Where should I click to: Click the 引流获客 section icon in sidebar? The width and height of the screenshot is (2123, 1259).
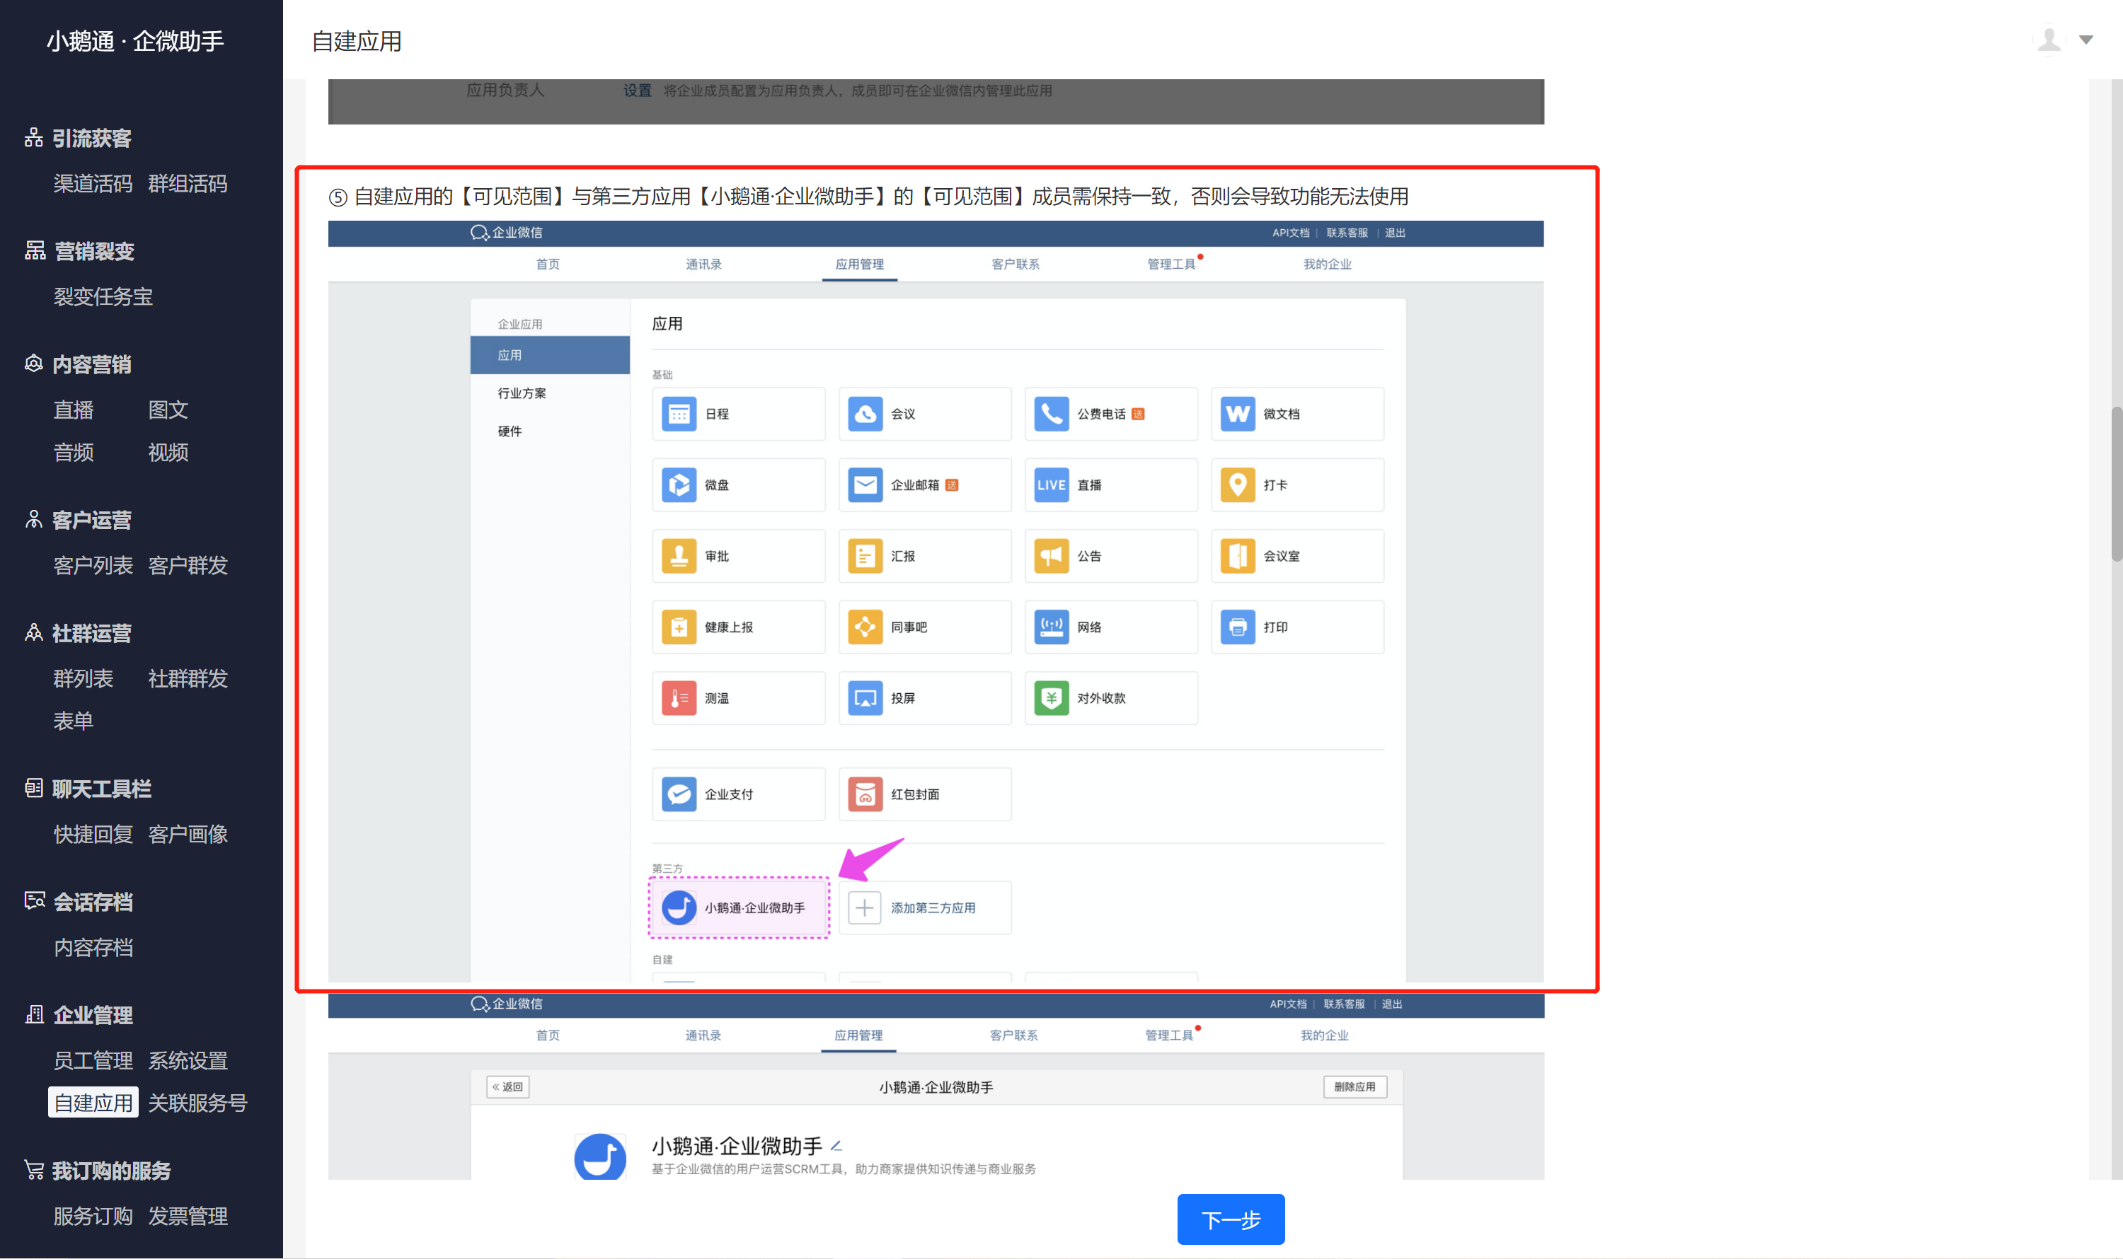[x=34, y=139]
